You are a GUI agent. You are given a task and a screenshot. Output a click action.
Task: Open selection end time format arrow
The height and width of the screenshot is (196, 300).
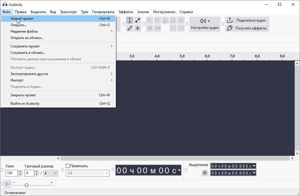254,173
